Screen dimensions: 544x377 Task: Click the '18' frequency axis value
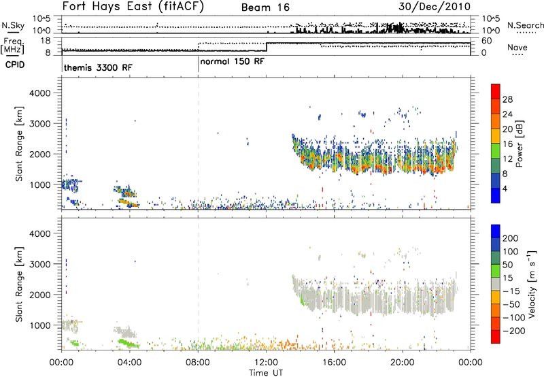(x=46, y=41)
